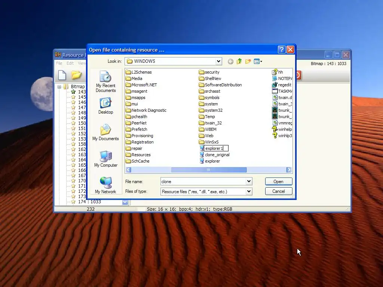Image resolution: width=383 pixels, height=287 pixels.
Task: Click the tree scroll down arrow in Resource Hacker
Action: 125,202
